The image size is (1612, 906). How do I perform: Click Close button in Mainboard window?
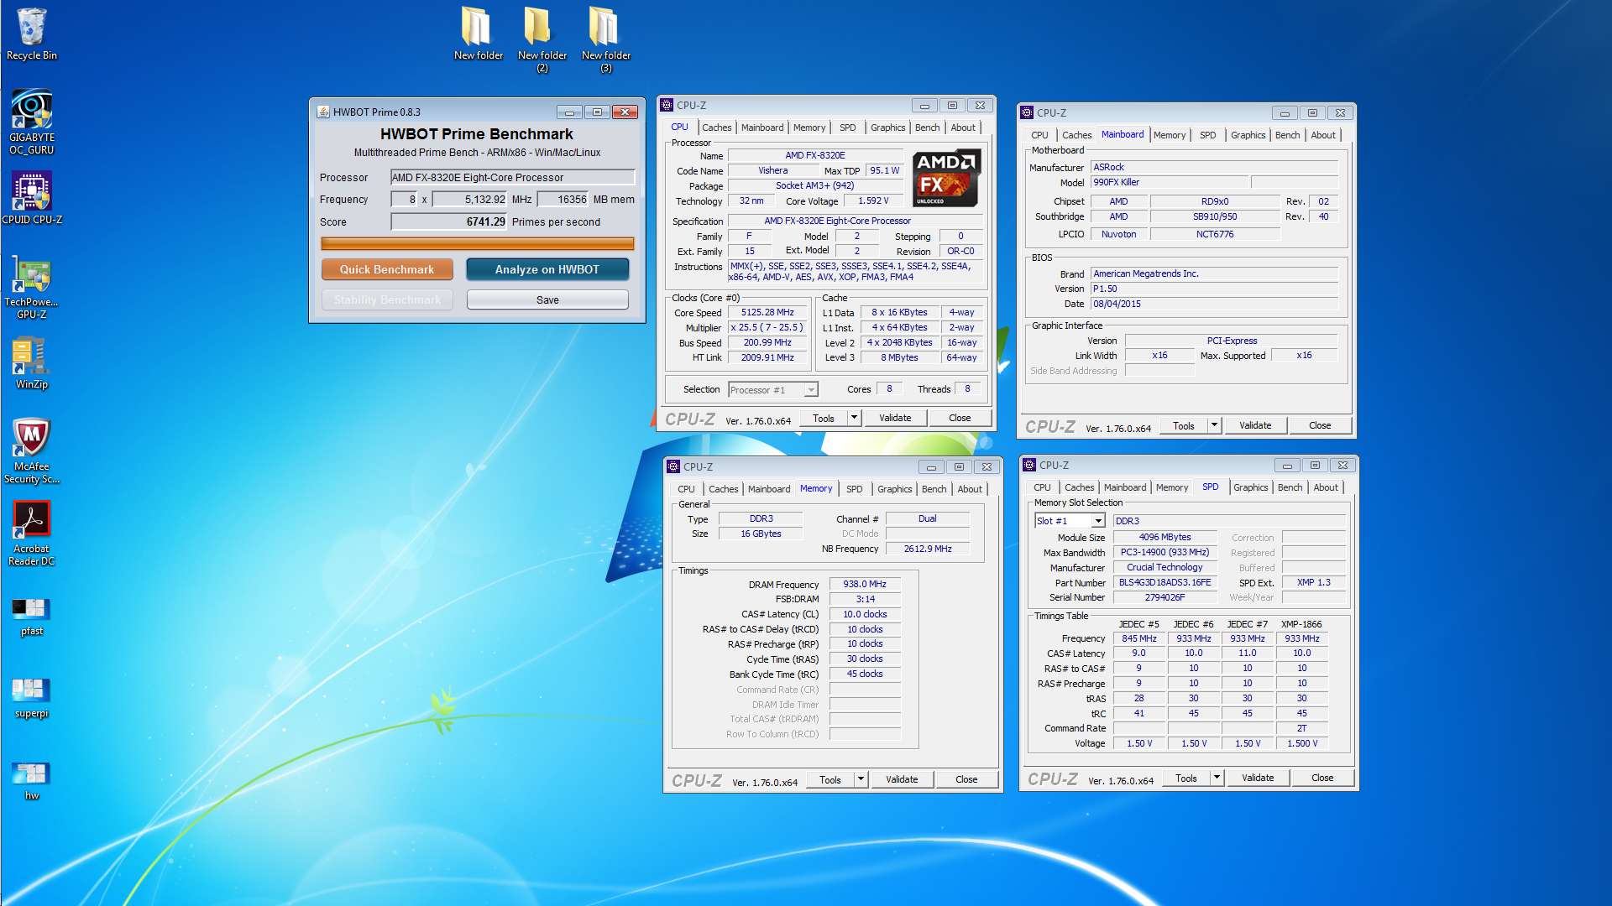click(1320, 425)
